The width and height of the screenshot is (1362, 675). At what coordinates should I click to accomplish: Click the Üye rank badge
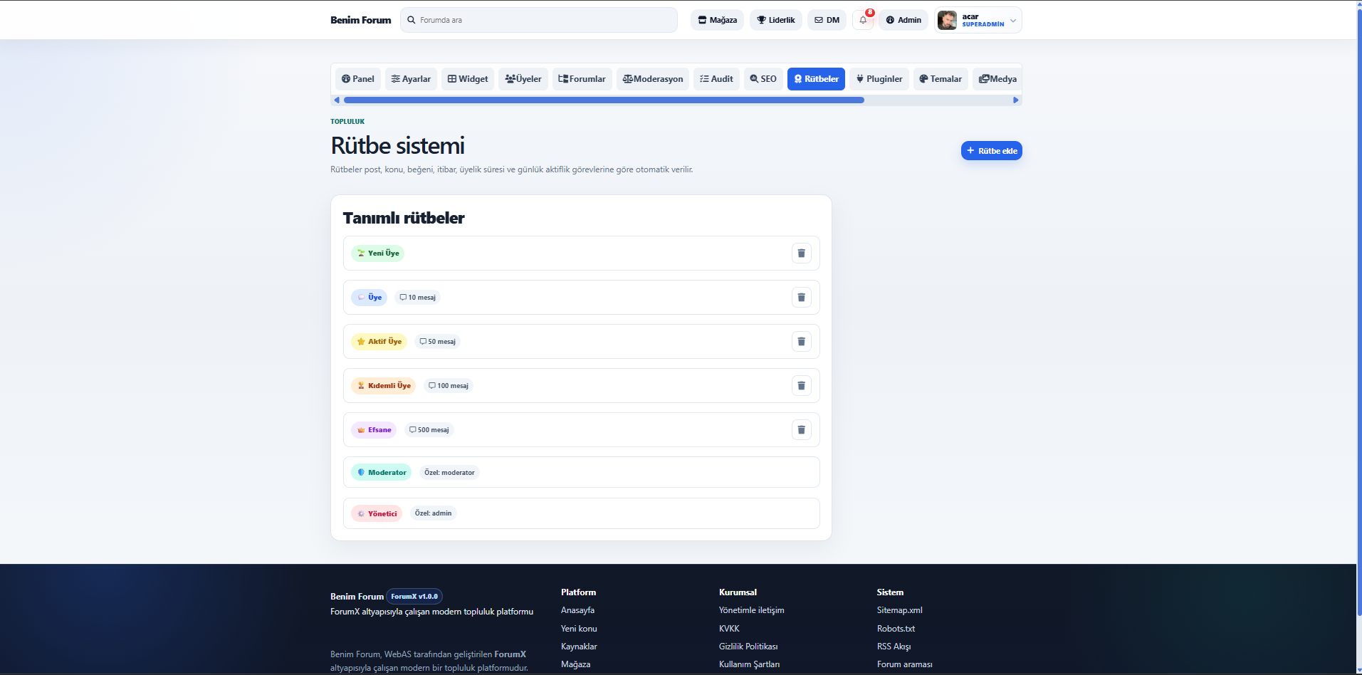[x=369, y=298]
